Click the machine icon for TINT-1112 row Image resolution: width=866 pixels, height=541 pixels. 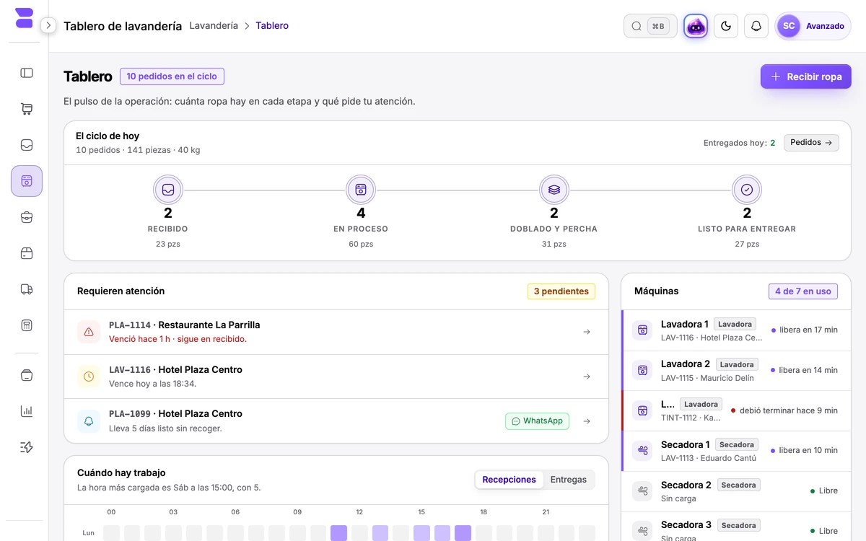[x=642, y=410]
